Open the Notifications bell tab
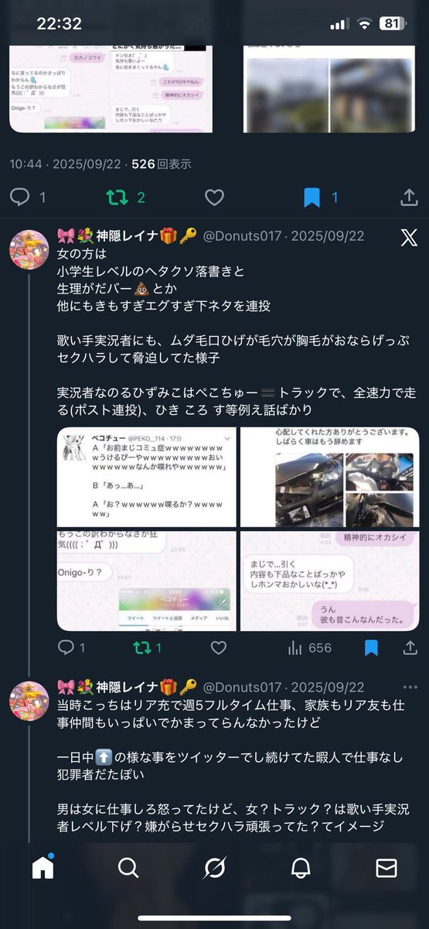Screen dimensions: 429x929 [x=301, y=869]
